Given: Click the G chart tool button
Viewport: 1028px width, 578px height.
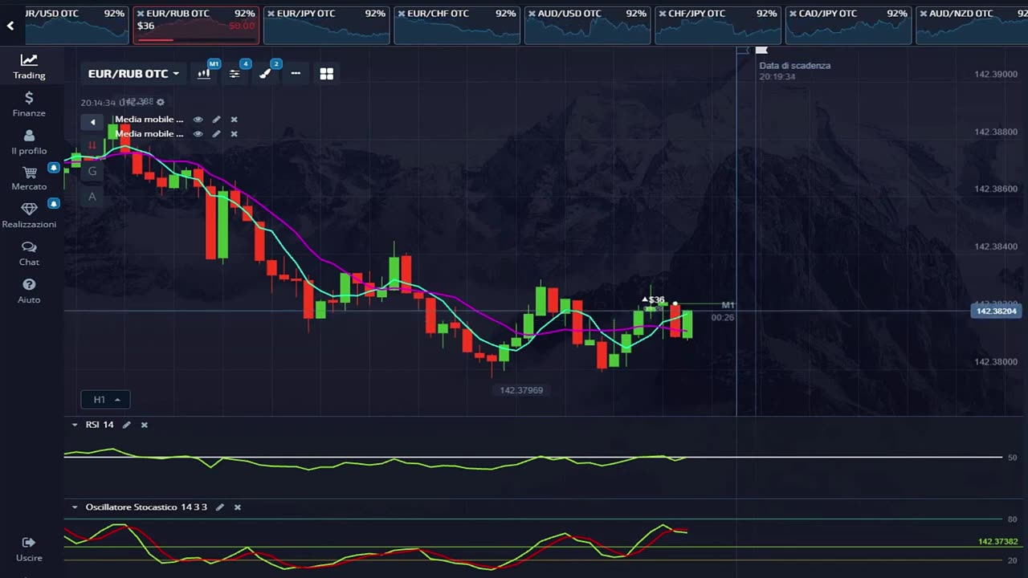Looking at the screenshot, I should click(x=92, y=171).
